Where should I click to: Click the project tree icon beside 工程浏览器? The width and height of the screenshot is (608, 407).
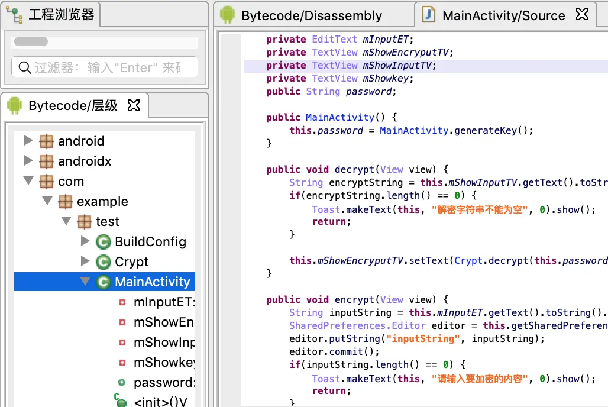(x=15, y=15)
